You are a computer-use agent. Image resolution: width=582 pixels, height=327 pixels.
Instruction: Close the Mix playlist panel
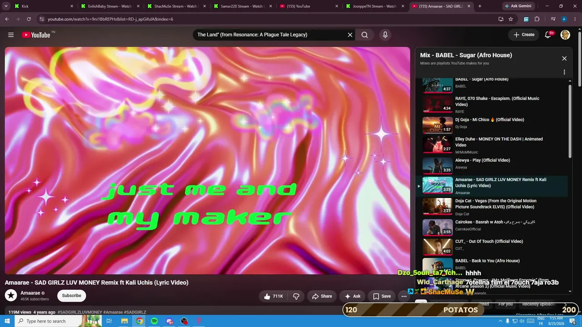point(564,59)
